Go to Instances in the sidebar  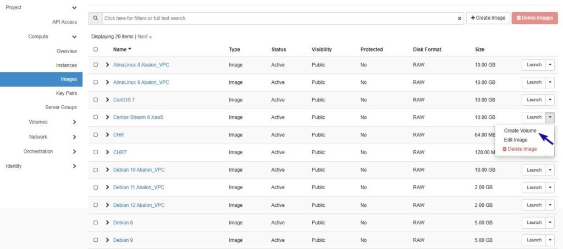tap(67, 65)
